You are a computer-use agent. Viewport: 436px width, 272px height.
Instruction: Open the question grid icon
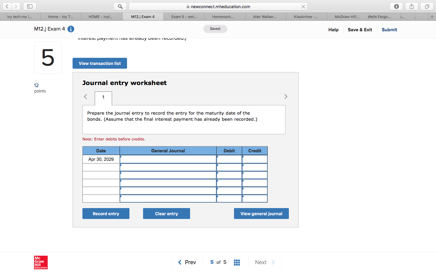(x=237, y=262)
